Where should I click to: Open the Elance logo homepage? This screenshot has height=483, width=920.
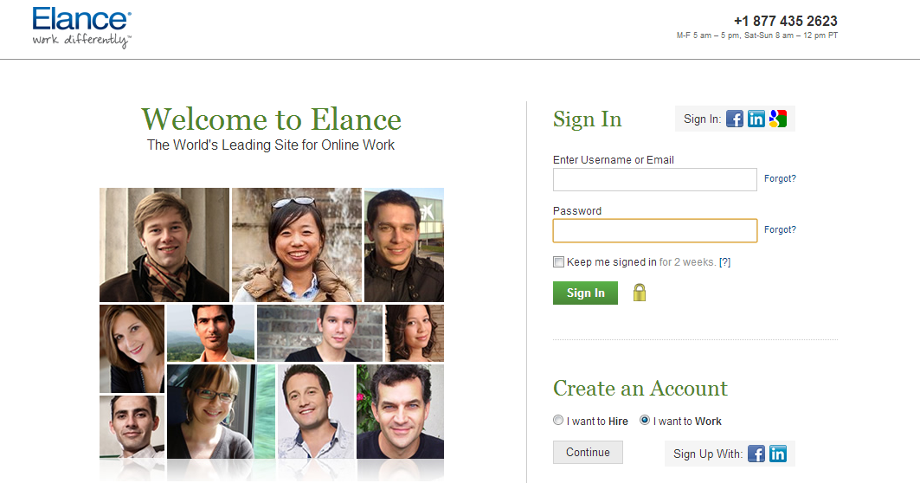[x=81, y=27]
